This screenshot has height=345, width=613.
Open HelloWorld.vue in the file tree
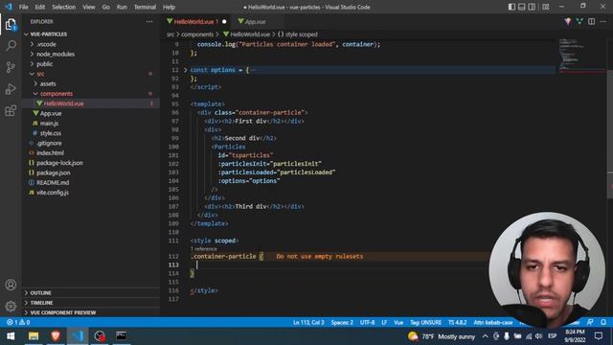click(63, 103)
